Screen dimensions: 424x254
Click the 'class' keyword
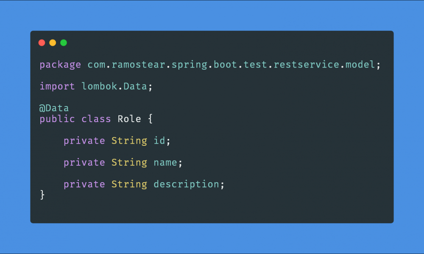[96, 119]
